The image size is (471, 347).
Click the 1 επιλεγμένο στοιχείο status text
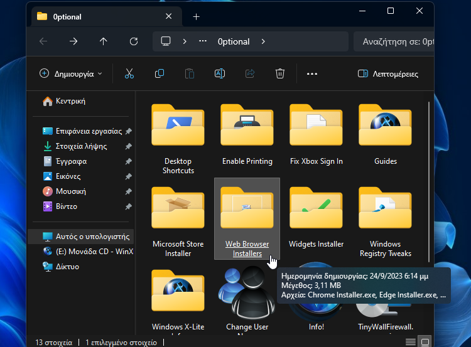(x=121, y=342)
